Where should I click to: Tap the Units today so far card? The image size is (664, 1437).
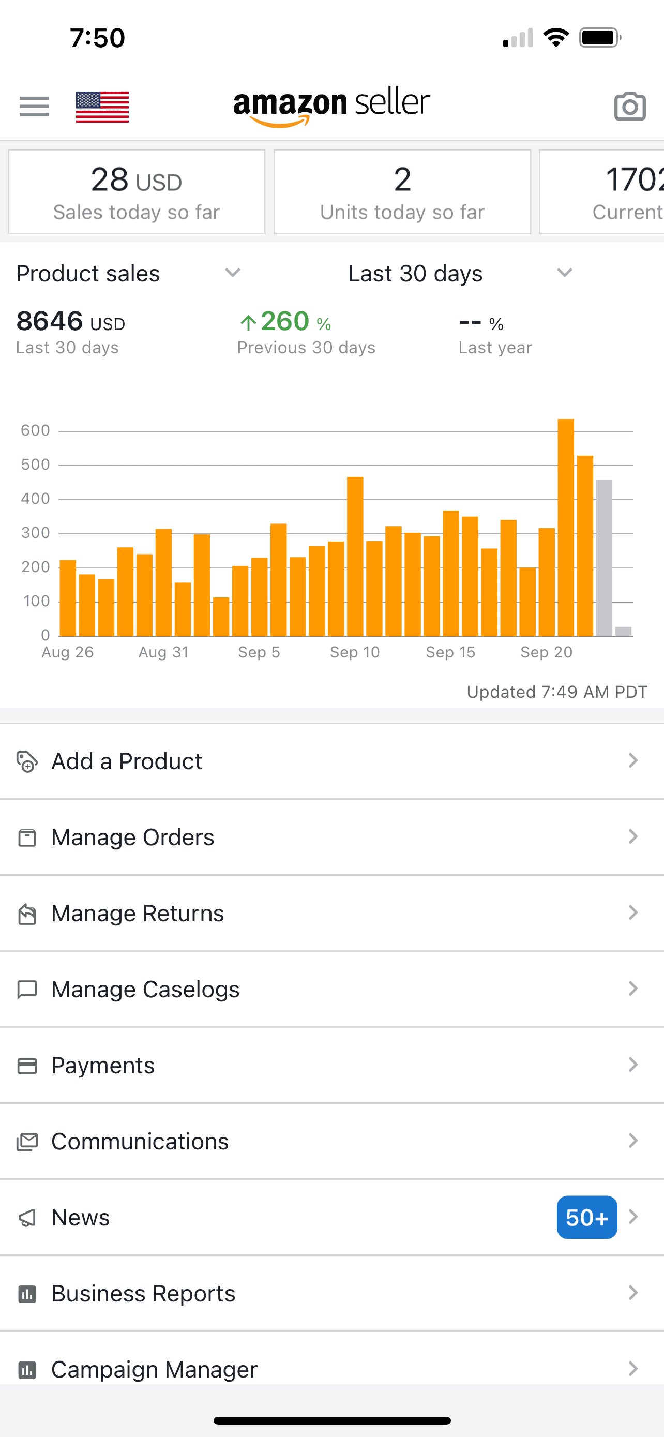tap(402, 192)
